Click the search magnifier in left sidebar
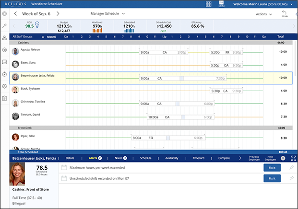Screen dimensions: 298x209 coord(4,25)
